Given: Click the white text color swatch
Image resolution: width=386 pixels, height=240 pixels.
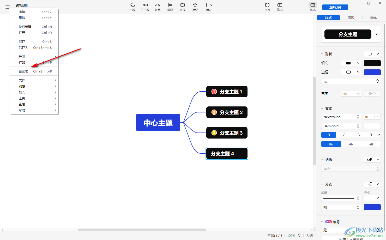Looking at the screenshot, I should coord(372,126).
